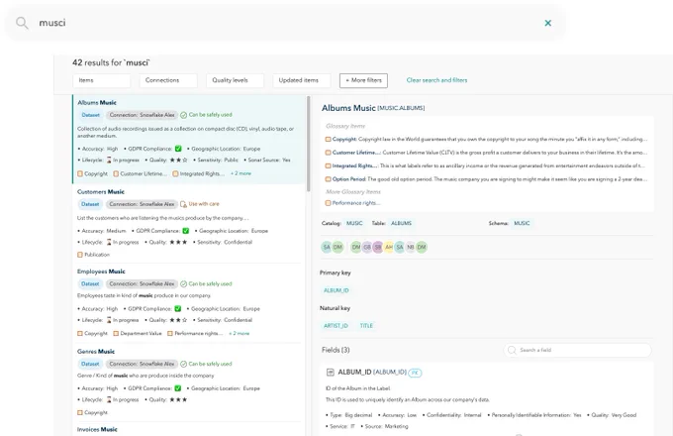Click Quality star rating in Customers Music card
This screenshot has width=673, height=436.
point(178,242)
